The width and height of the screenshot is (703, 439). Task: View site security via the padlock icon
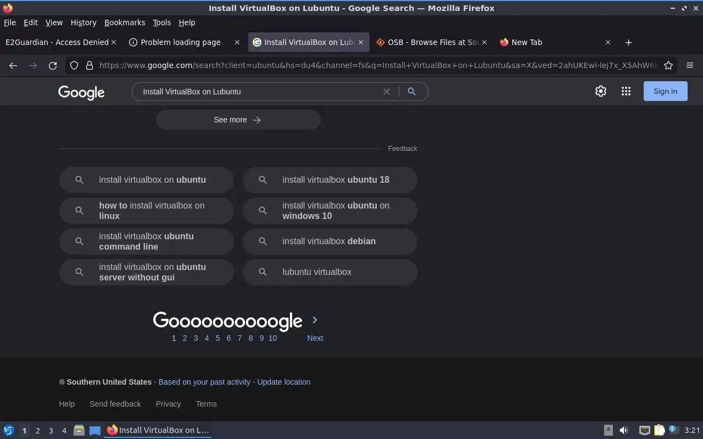[90, 65]
